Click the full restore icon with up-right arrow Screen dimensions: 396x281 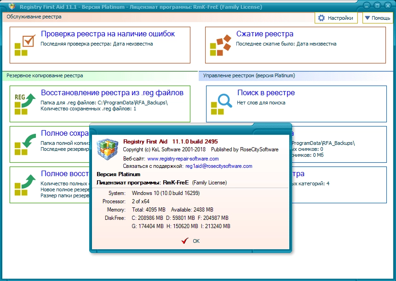[x=25, y=185]
